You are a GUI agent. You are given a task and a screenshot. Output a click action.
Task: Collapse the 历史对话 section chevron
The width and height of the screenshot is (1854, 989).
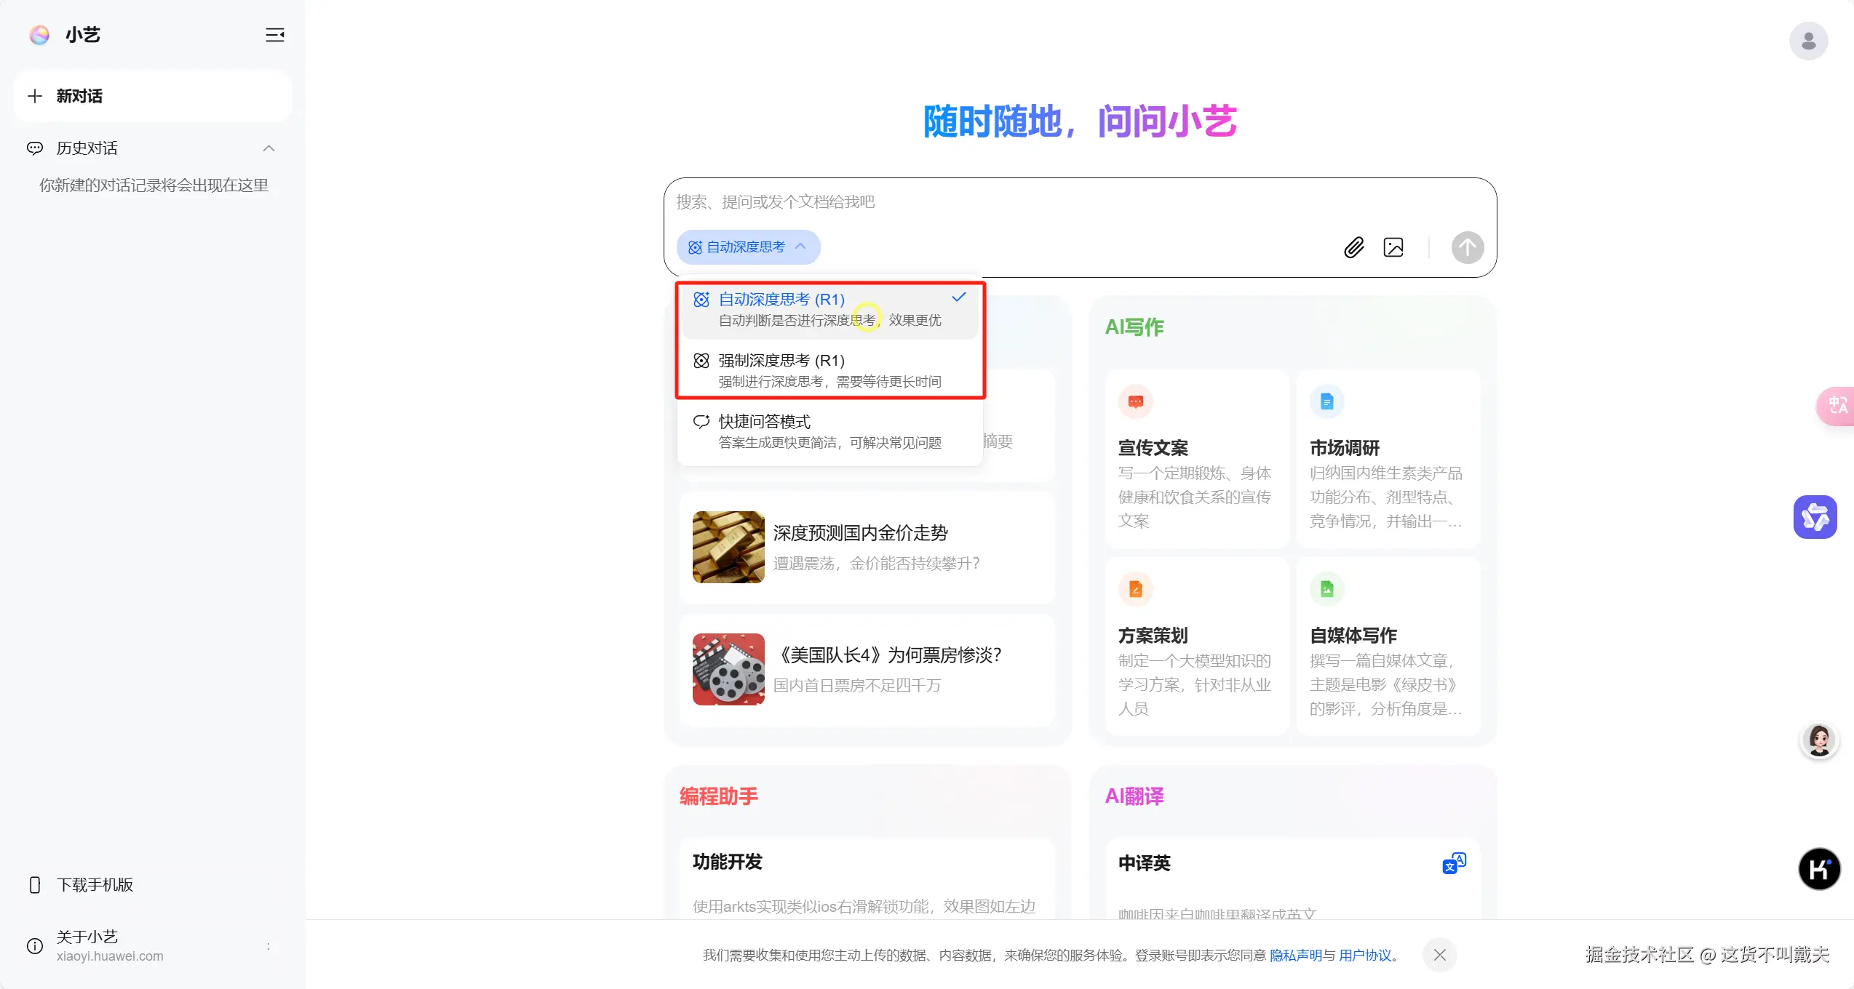[268, 148]
